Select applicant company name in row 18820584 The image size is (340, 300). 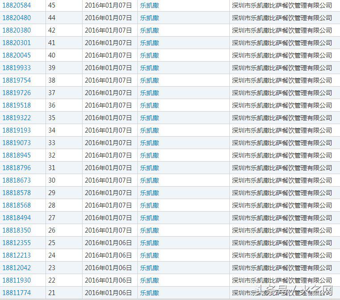coord(282,5)
